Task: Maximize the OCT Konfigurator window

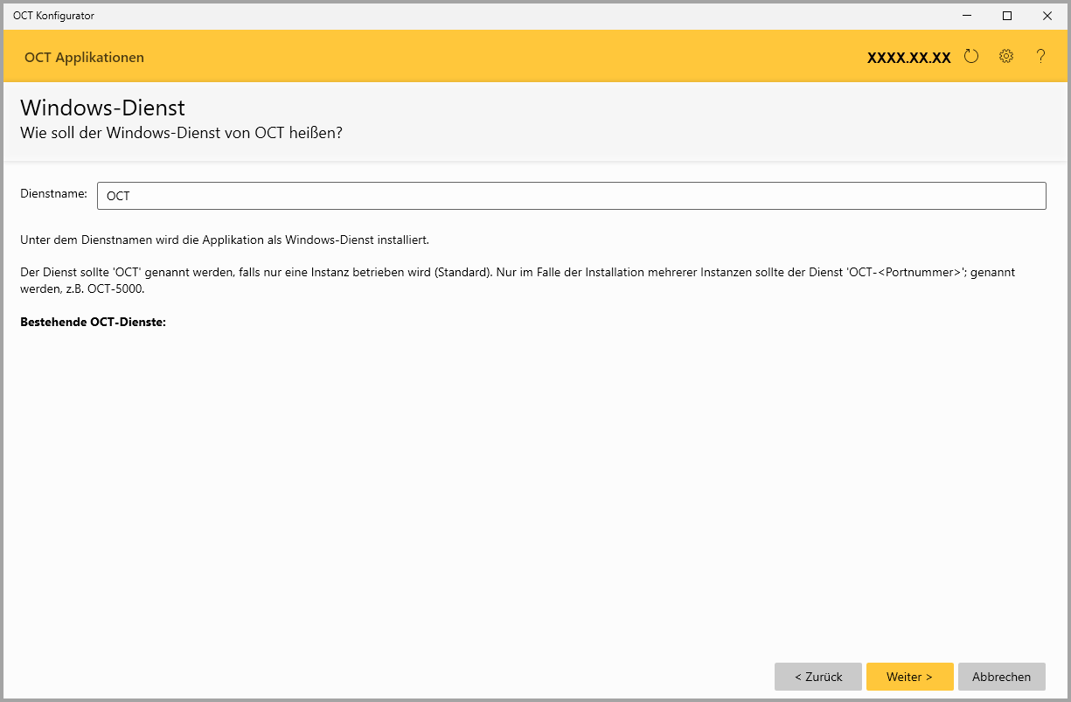Action: coord(1007,16)
